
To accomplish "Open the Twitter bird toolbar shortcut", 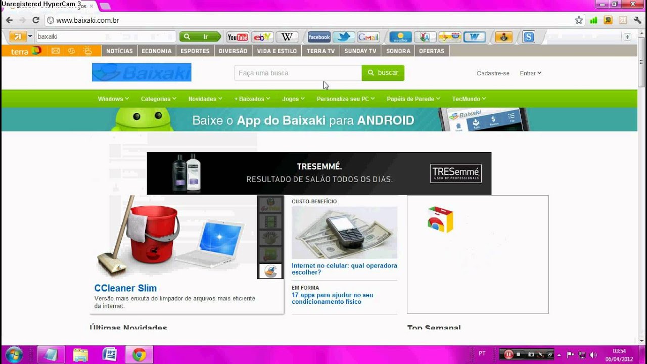I will click(344, 37).
